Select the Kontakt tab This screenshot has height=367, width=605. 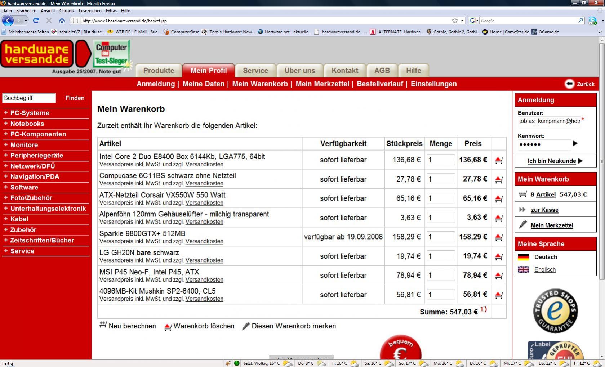click(345, 71)
